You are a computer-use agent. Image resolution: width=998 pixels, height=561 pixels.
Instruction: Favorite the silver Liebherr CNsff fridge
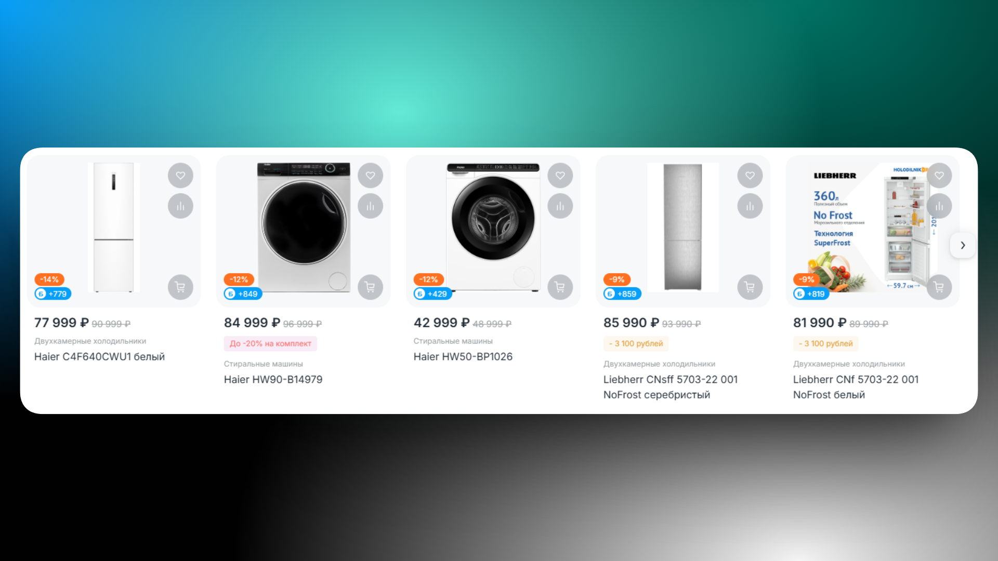tap(750, 176)
